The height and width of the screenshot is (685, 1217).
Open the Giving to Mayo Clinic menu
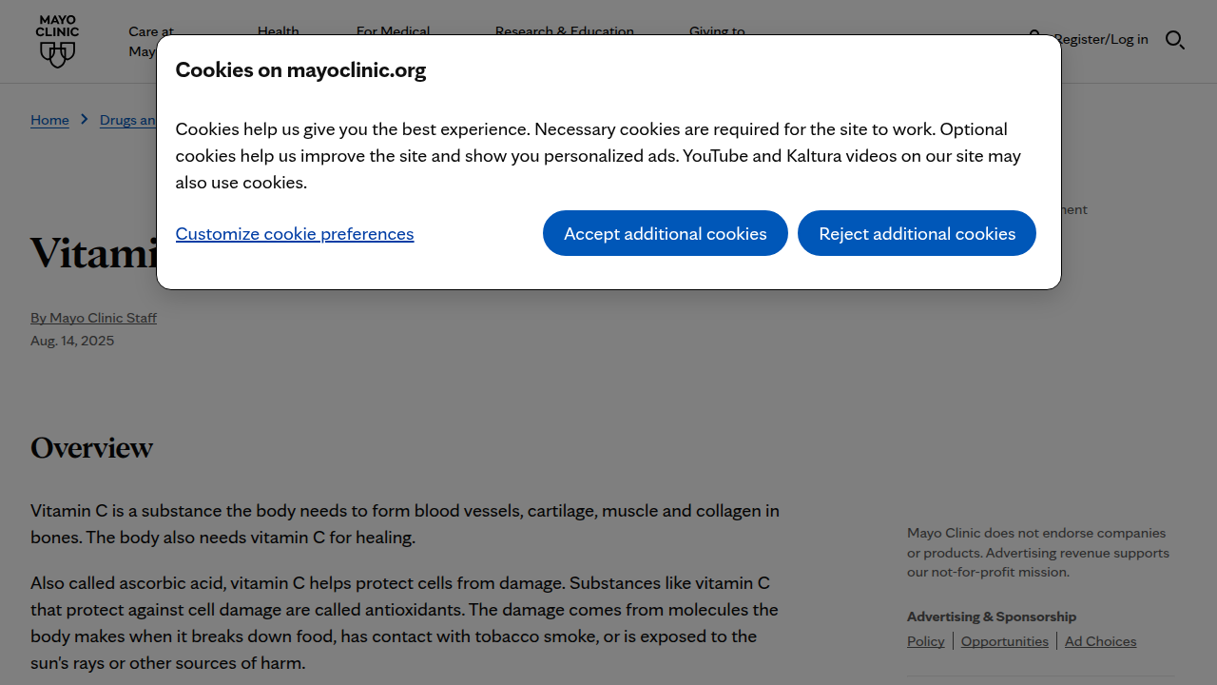[x=717, y=29]
